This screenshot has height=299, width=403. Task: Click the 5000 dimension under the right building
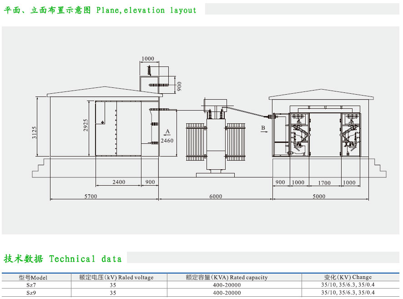coord(319,196)
